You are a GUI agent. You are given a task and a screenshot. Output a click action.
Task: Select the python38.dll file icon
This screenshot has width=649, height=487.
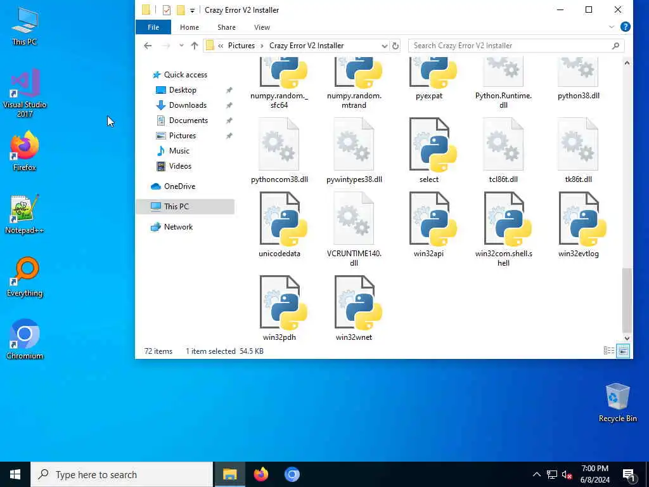(578, 72)
